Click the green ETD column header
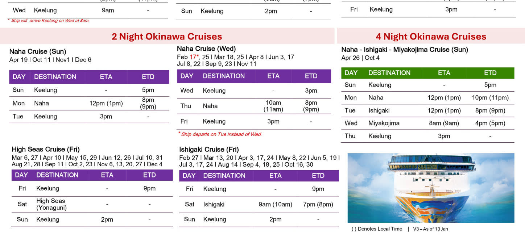The width and height of the screenshot is (525, 247). pos(490,73)
